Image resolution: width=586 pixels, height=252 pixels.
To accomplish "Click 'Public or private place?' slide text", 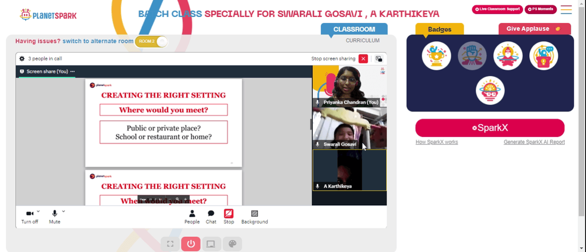I will click(163, 128).
